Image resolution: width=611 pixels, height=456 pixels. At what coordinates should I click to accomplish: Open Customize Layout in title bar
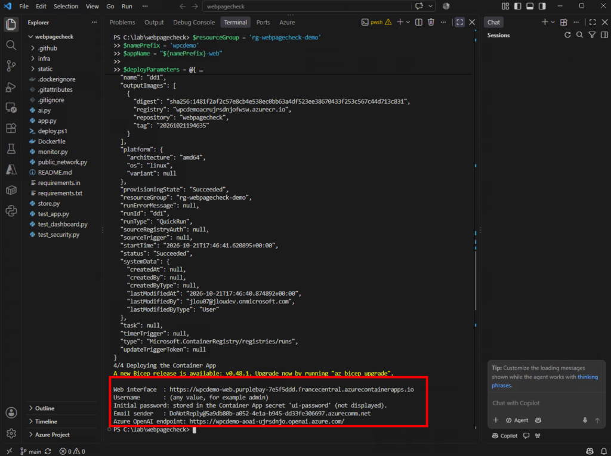click(x=505, y=6)
